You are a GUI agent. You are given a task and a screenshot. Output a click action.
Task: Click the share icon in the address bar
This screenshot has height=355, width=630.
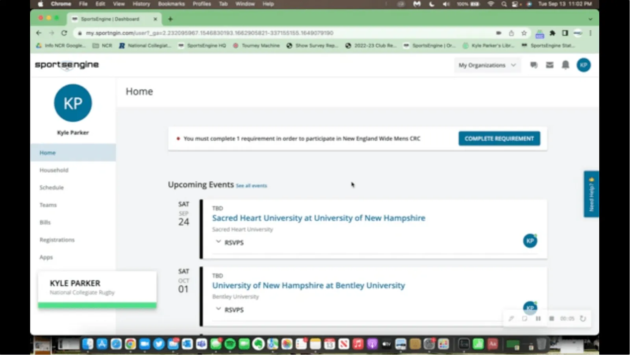pos(511,33)
